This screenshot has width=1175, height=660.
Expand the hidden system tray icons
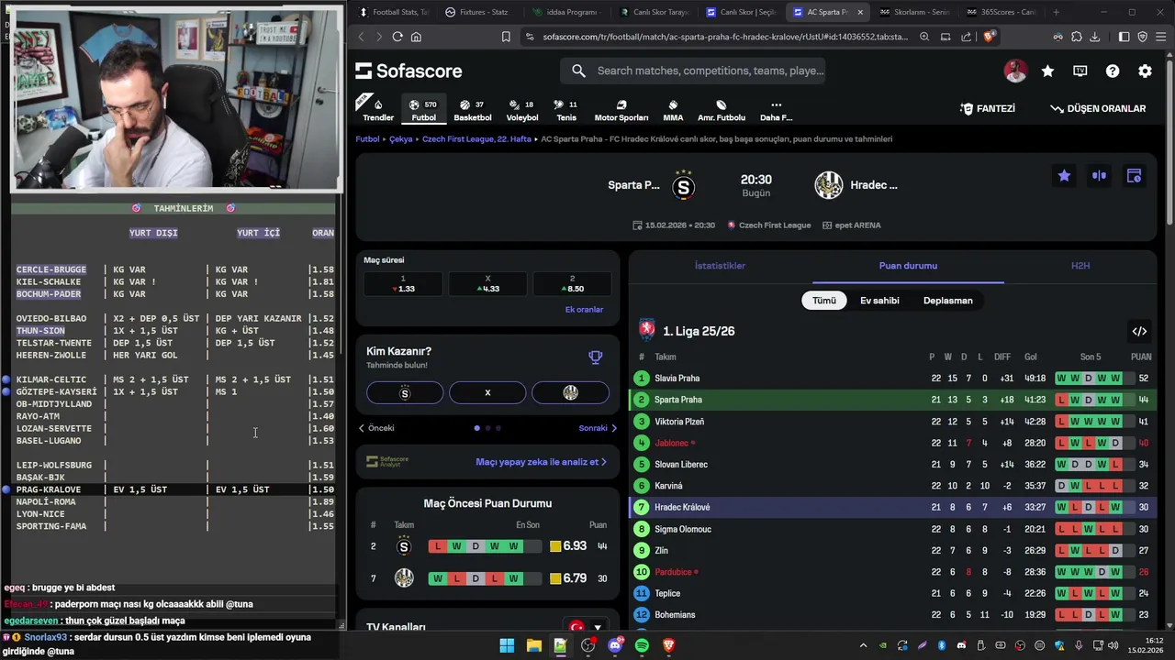[x=863, y=645]
